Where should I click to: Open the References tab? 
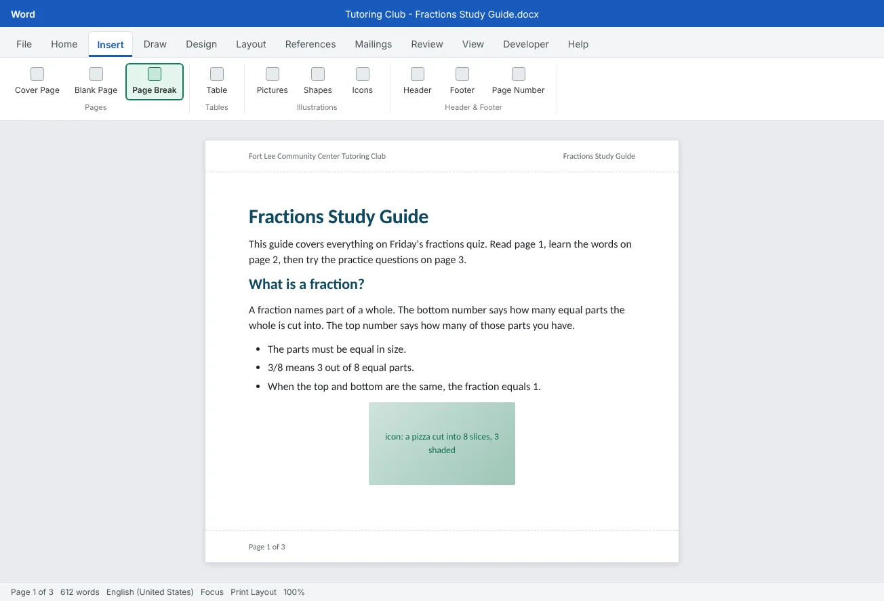tap(310, 44)
